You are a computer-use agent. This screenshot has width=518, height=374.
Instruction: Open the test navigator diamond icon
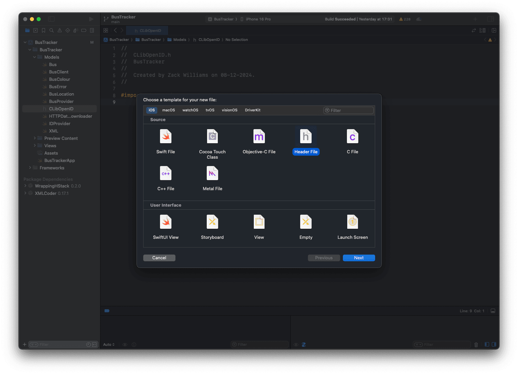pos(68,31)
